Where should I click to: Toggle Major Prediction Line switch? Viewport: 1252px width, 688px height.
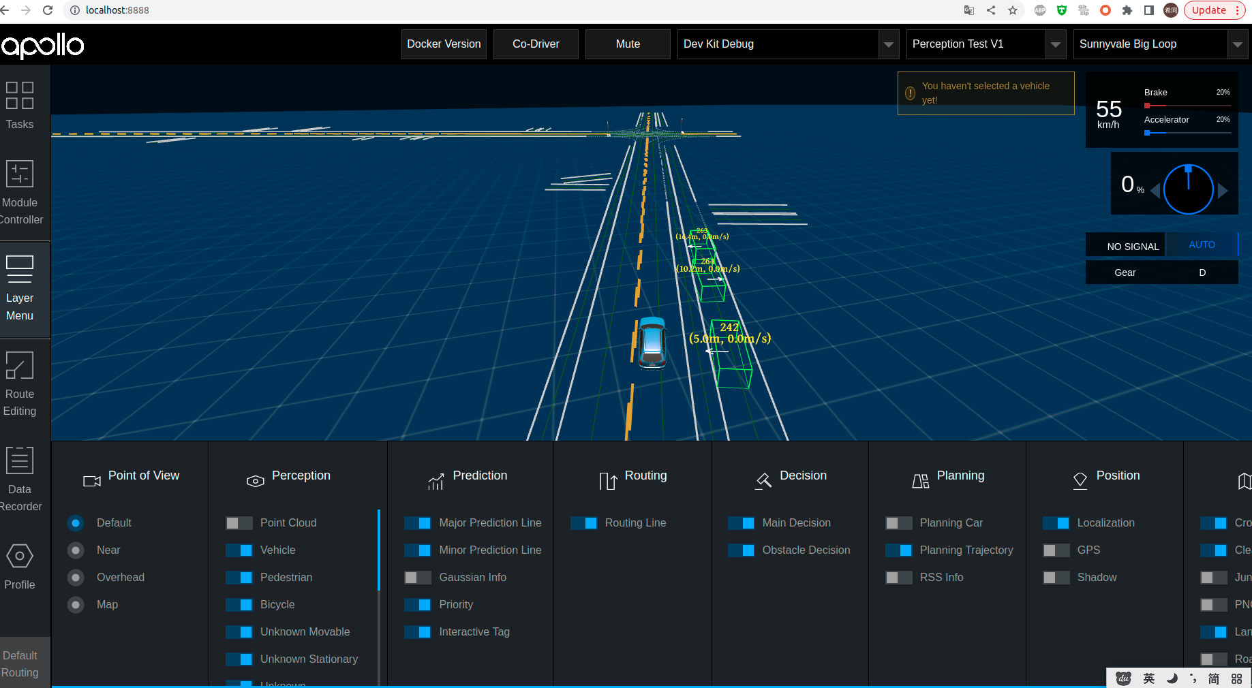click(x=418, y=523)
